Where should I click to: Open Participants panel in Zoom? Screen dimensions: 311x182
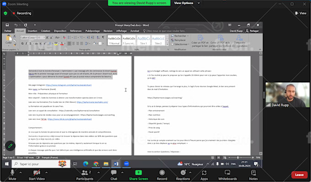click(x=85, y=175)
